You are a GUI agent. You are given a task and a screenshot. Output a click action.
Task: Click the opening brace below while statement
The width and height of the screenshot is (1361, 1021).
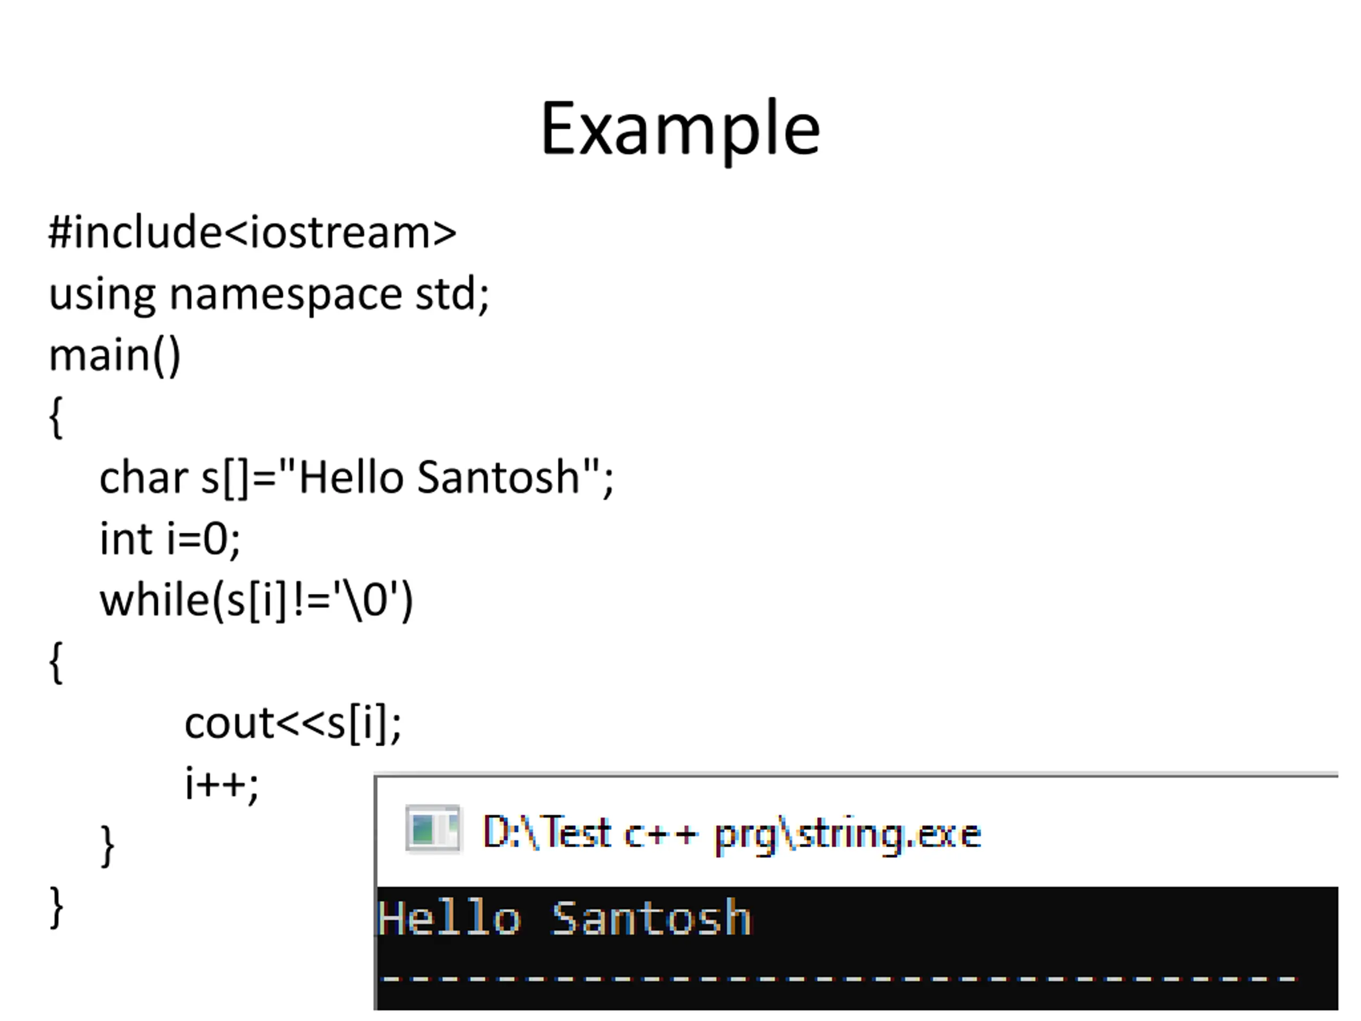[x=56, y=663]
